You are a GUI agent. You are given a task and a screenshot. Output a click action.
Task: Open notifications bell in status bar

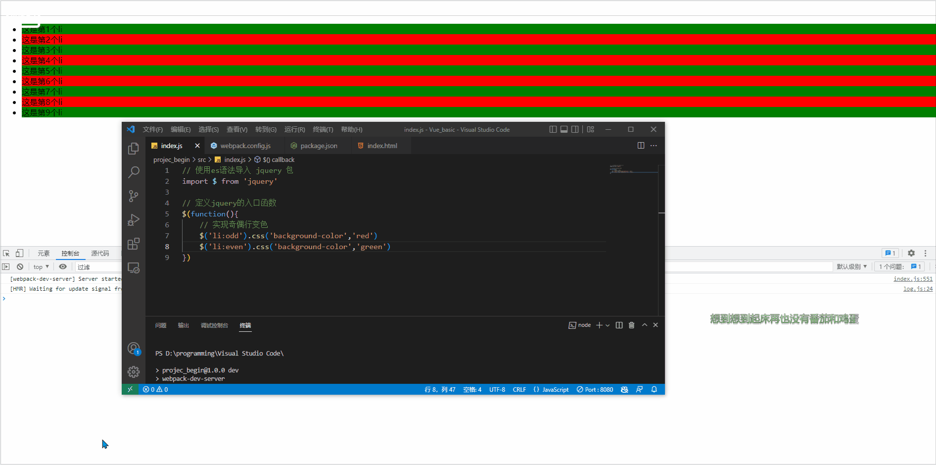[654, 390]
